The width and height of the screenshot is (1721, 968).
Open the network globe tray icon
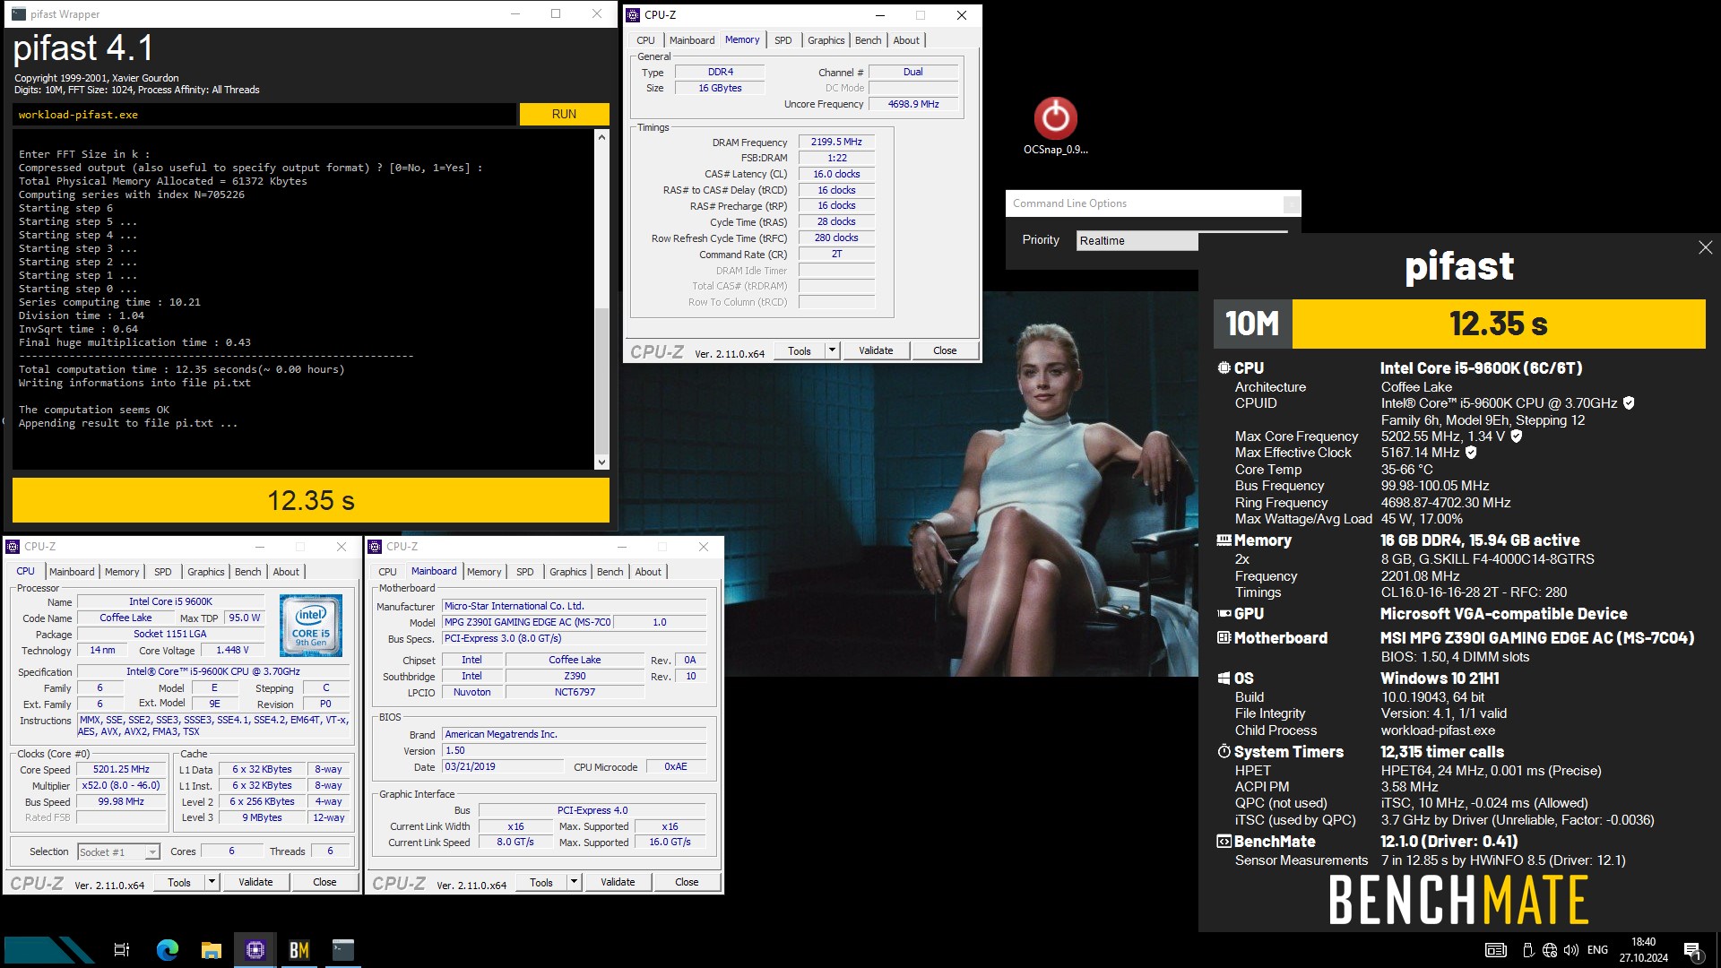click(x=1550, y=950)
